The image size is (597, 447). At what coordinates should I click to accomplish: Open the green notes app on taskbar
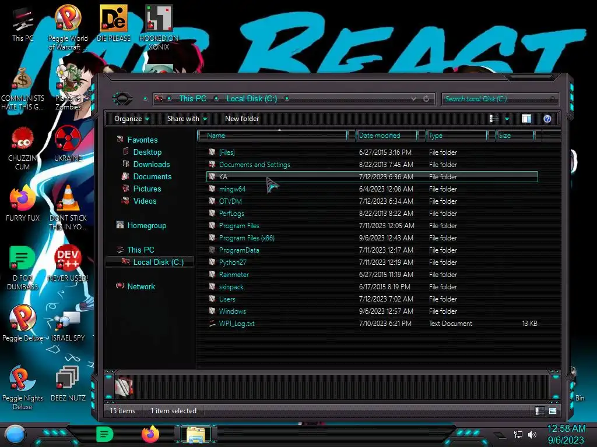105,434
